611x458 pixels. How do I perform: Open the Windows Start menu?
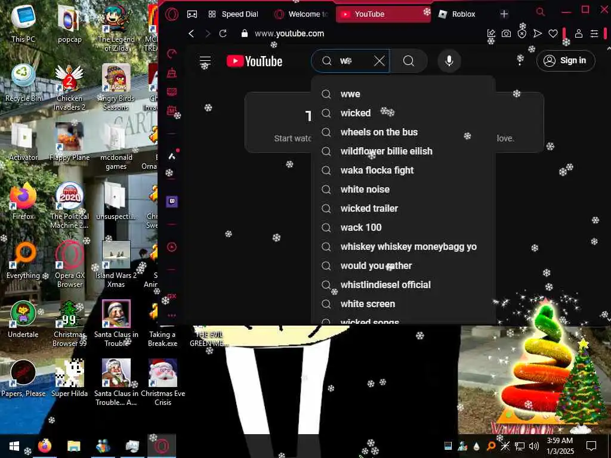[14, 446]
